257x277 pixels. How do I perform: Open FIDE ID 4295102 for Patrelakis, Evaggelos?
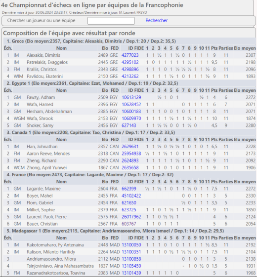coord(130,62)
